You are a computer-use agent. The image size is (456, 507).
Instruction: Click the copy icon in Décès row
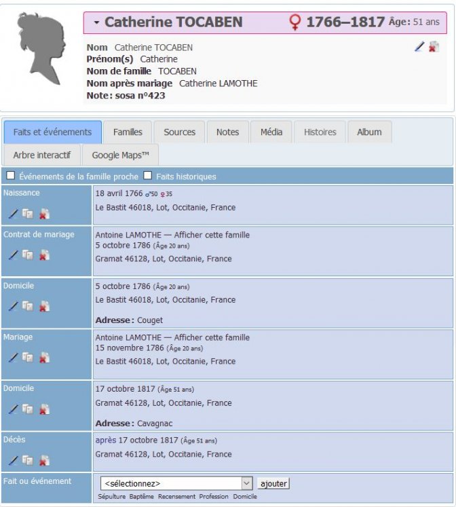coord(28,460)
